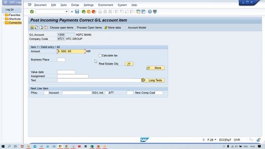Click the Customize Local Layout monitor icon

tap(155, 12)
